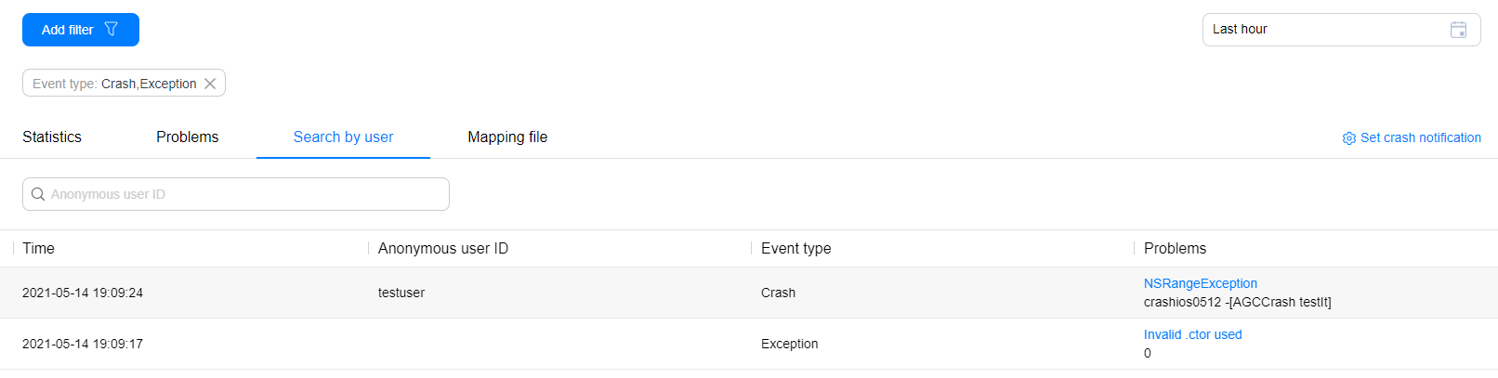Open the Problems tab
The height and width of the screenshot is (378, 1498).
click(x=187, y=137)
